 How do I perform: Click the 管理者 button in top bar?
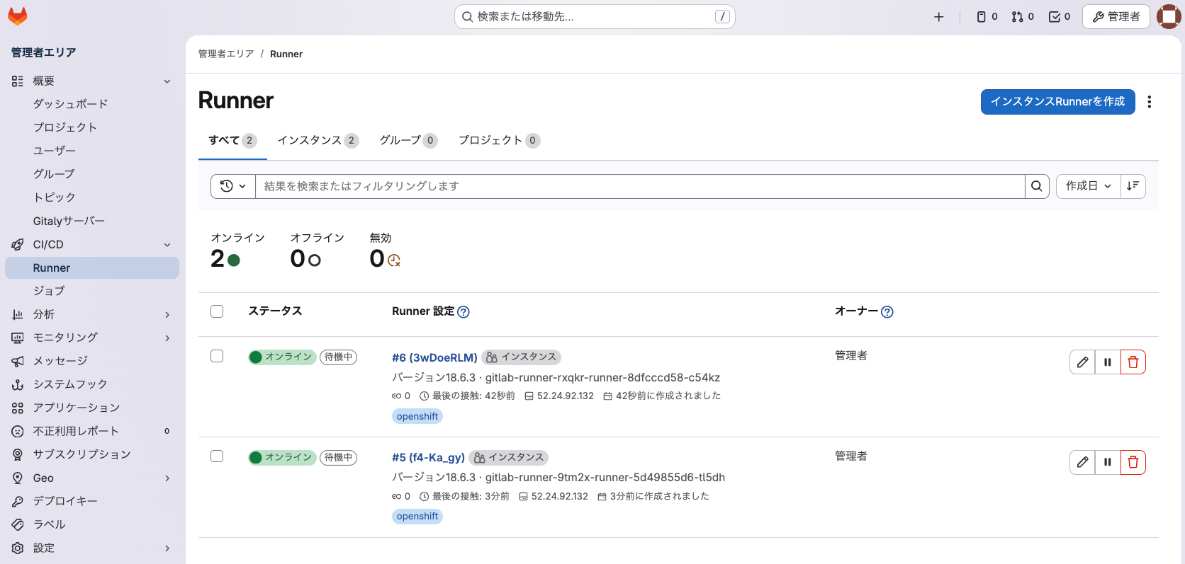click(x=1116, y=17)
